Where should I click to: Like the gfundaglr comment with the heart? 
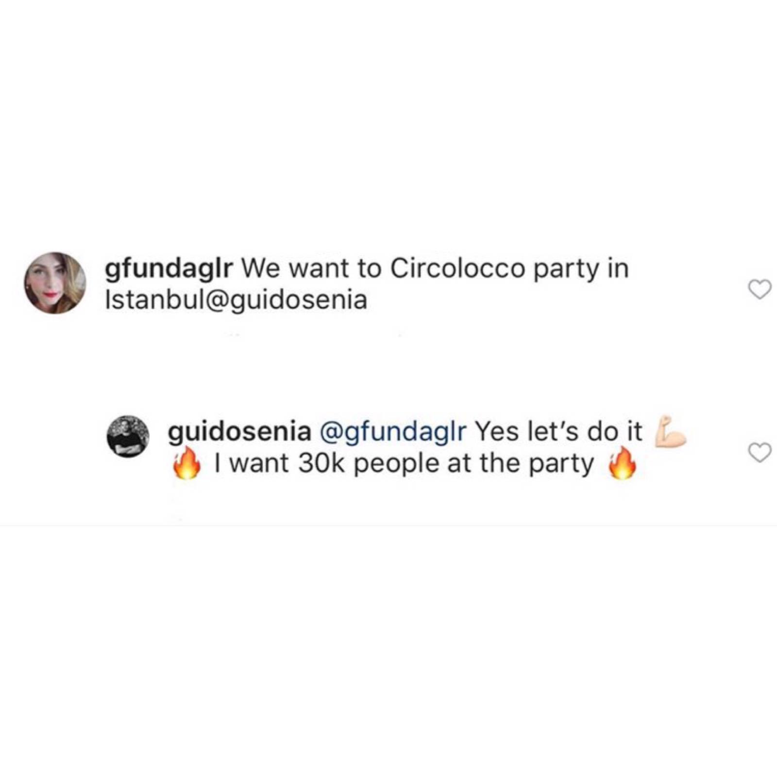point(760,289)
